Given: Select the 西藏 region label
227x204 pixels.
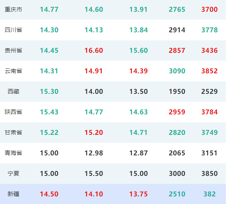Looking at the screenshot, I should 13,92.
